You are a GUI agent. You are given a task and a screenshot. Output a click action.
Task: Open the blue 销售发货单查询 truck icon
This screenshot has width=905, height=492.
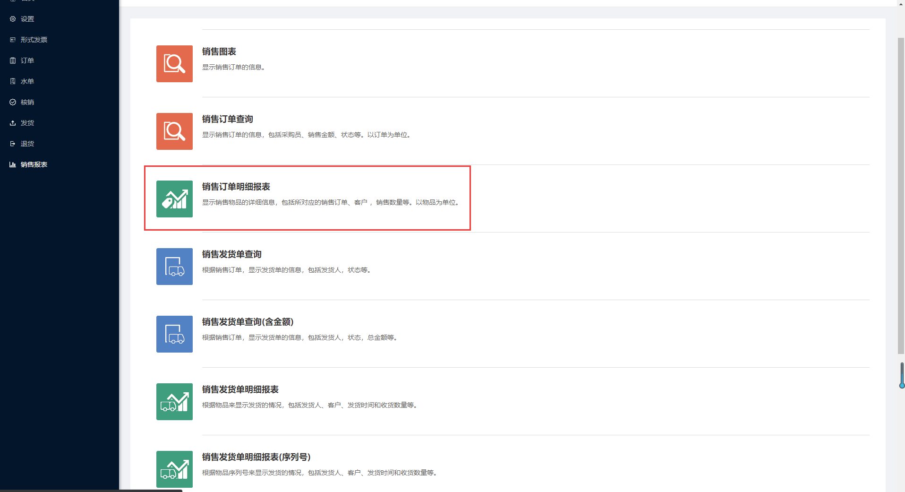coord(174,267)
